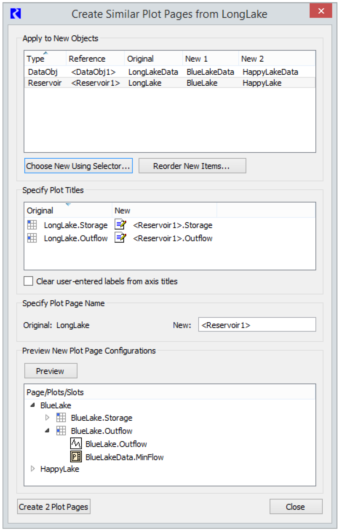Expand the HappyLake page tree node
This screenshot has height=531, width=339.
point(32,469)
